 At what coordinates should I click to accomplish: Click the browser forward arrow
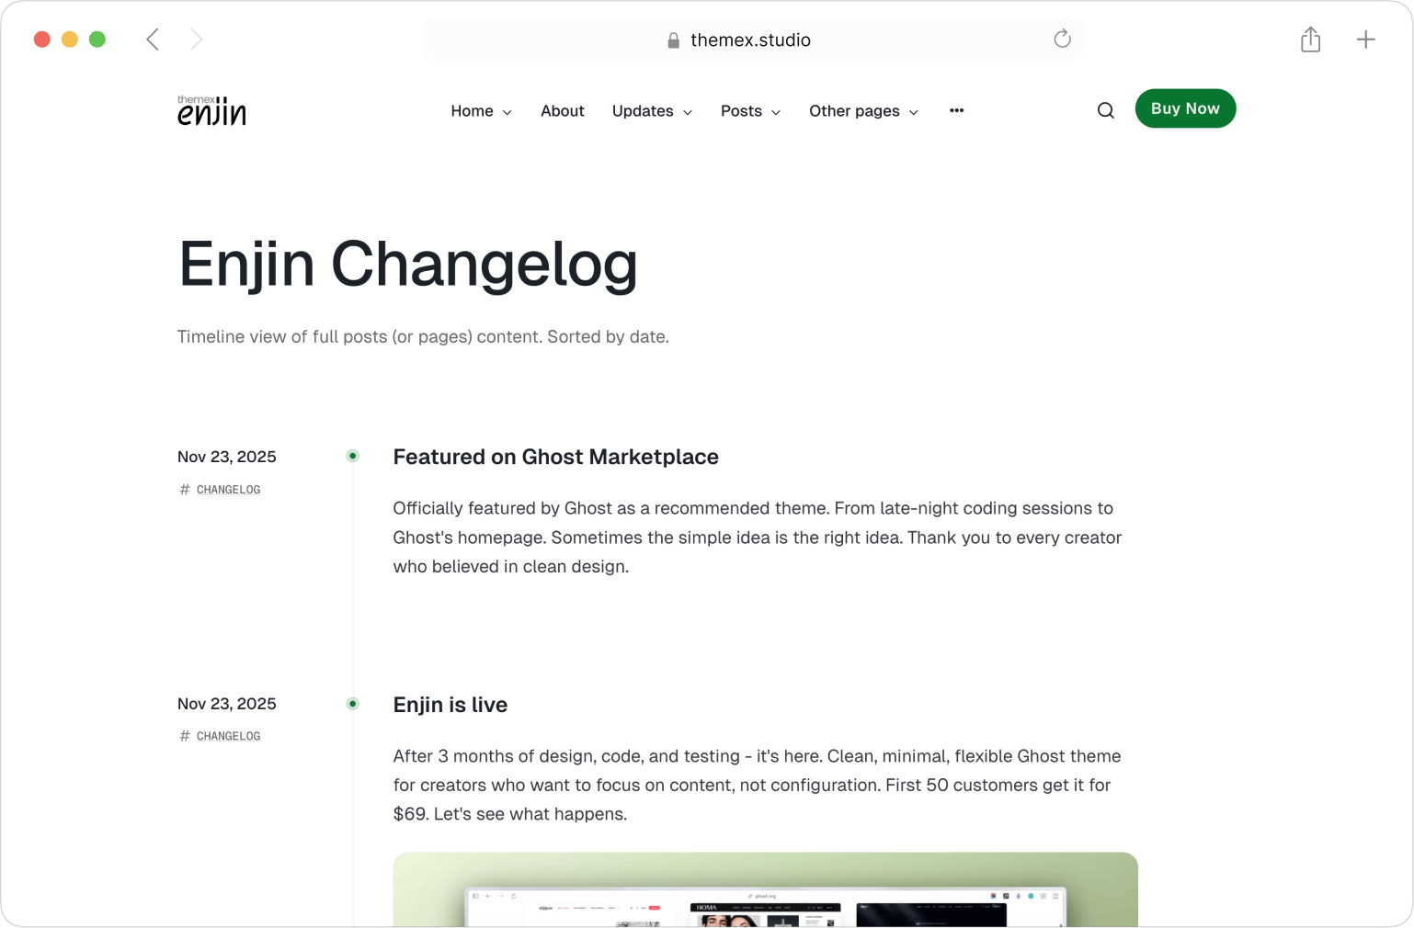196,40
